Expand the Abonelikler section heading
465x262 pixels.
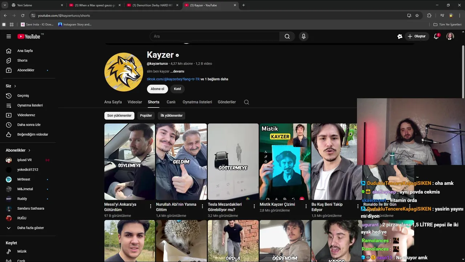18,150
